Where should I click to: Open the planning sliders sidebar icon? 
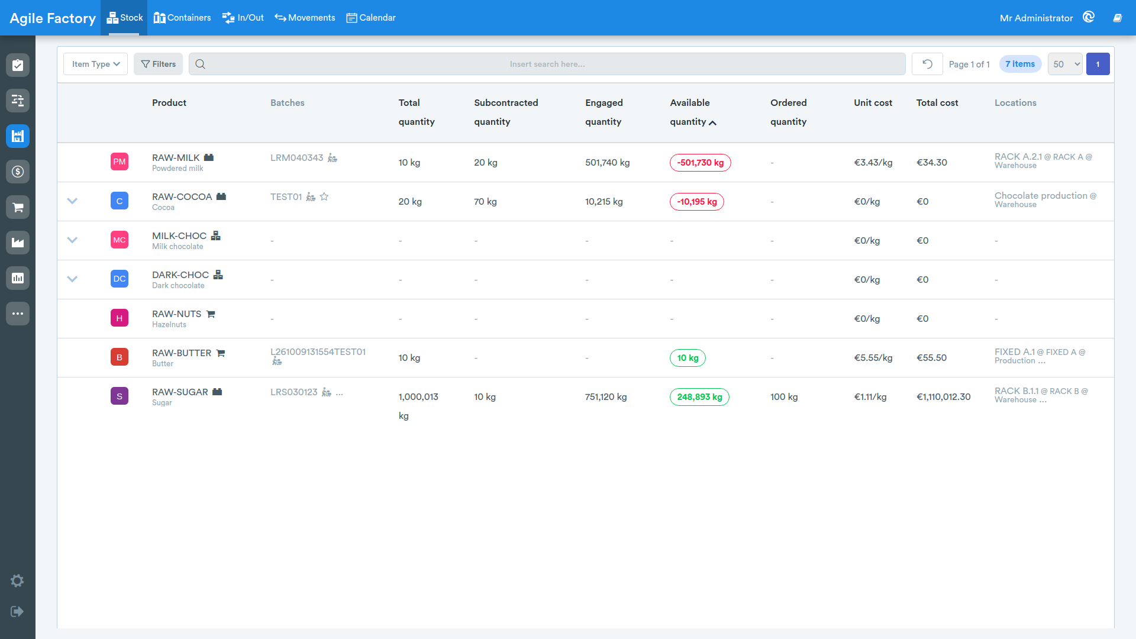[x=18, y=101]
